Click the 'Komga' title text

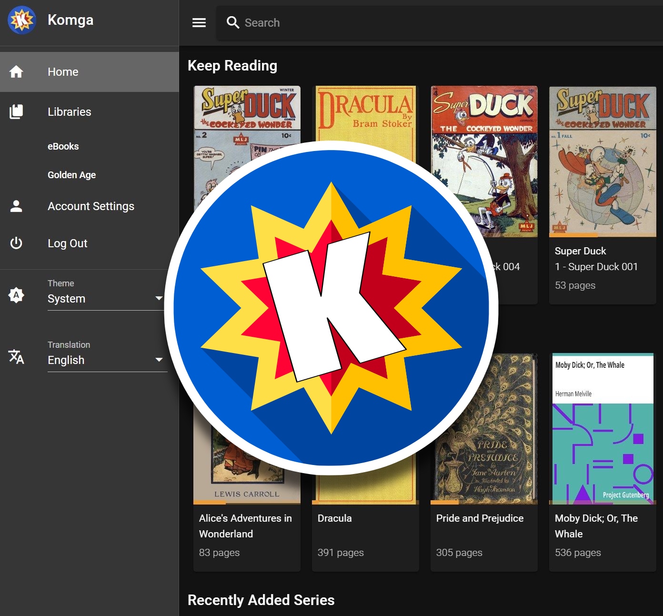[x=70, y=20]
